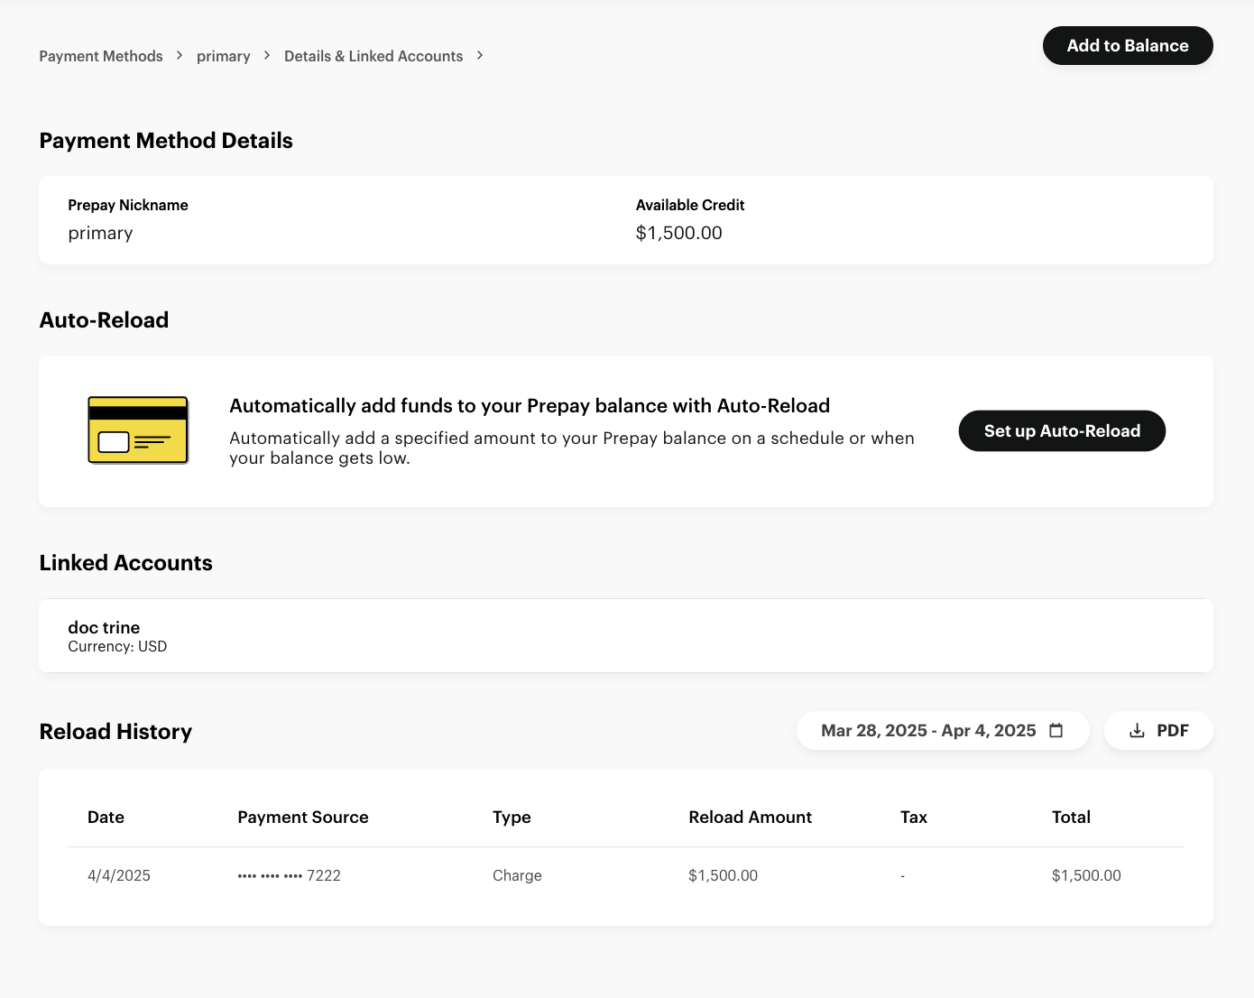1254x998 pixels.
Task: Click the Total column header
Action: point(1071,818)
